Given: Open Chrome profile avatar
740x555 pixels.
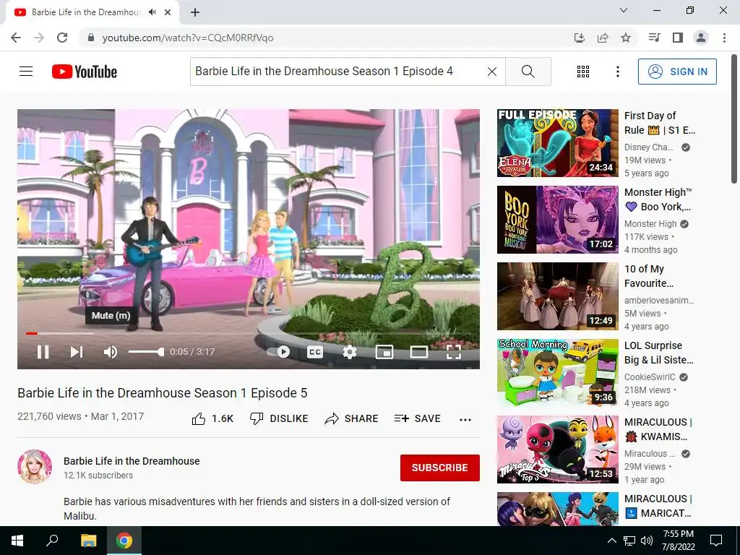Looking at the screenshot, I should point(701,38).
